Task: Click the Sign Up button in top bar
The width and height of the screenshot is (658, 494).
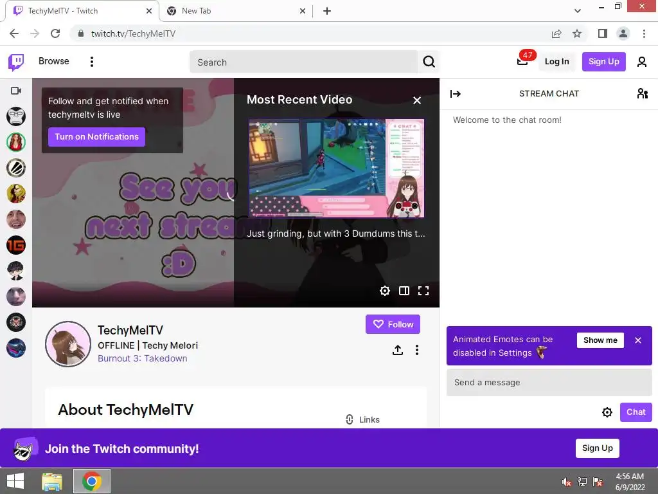Action: tap(603, 62)
